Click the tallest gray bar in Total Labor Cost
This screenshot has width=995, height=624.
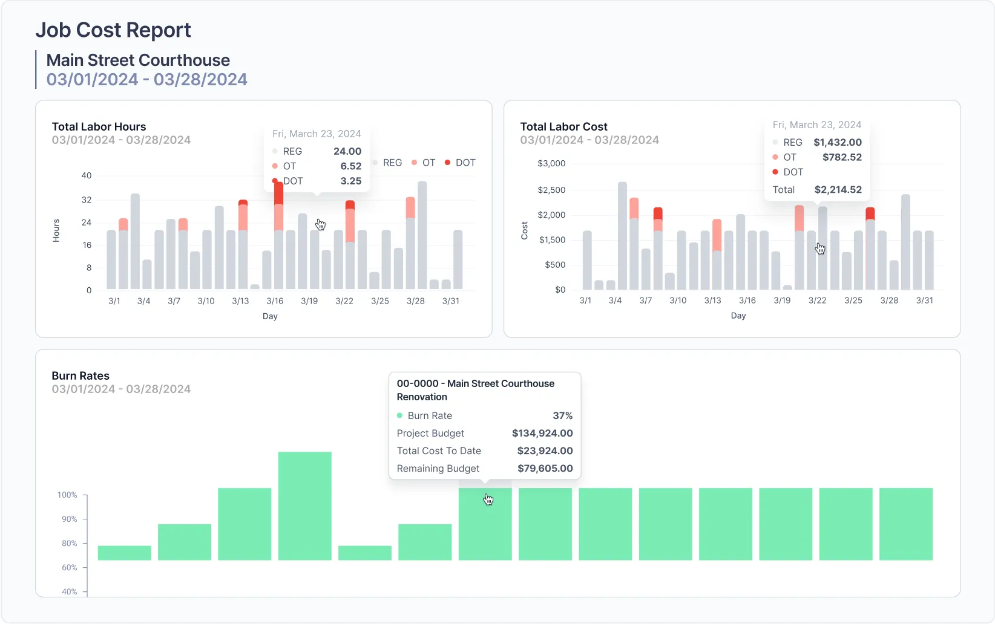(622, 236)
